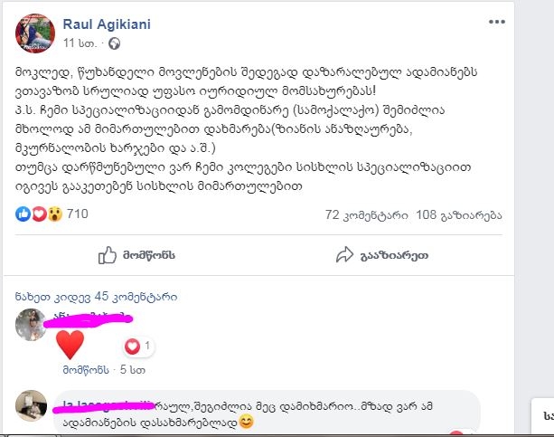Click the share arrow icon
The image size is (554, 437).
(344, 255)
